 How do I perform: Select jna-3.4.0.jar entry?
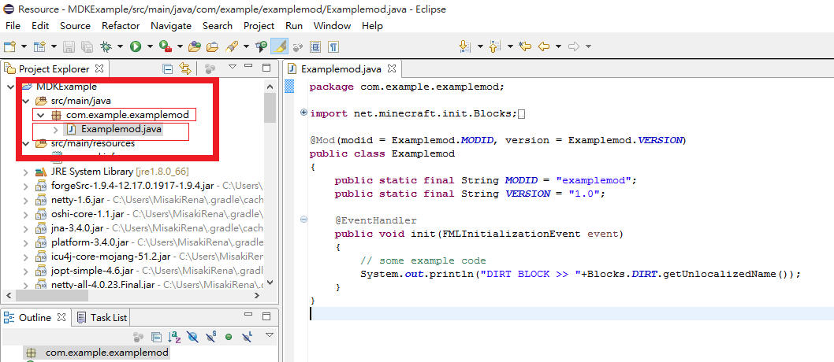tap(78, 229)
